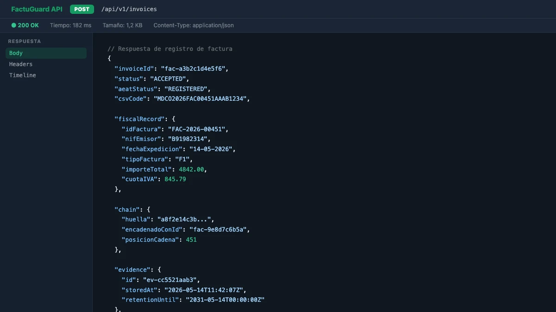This screenshot has height=312, width=556.
Task: Click the Respuesta de registro de factura comment
Action: 170,49
